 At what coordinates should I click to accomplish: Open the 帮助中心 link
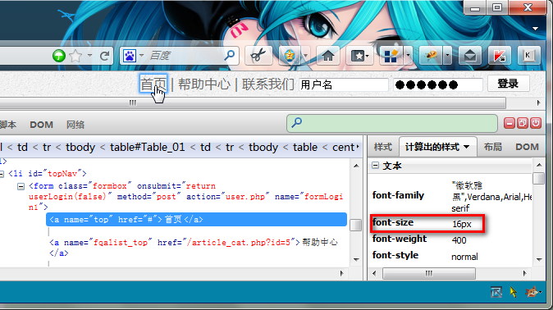204,84
